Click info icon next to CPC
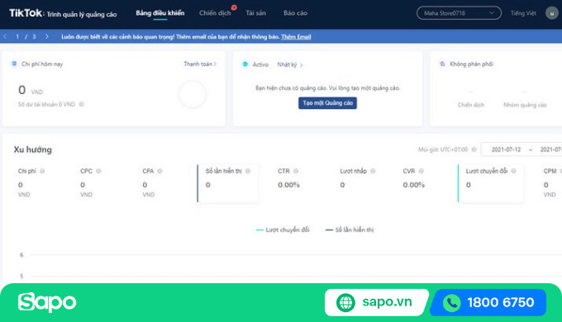 [x=98, y=171]
